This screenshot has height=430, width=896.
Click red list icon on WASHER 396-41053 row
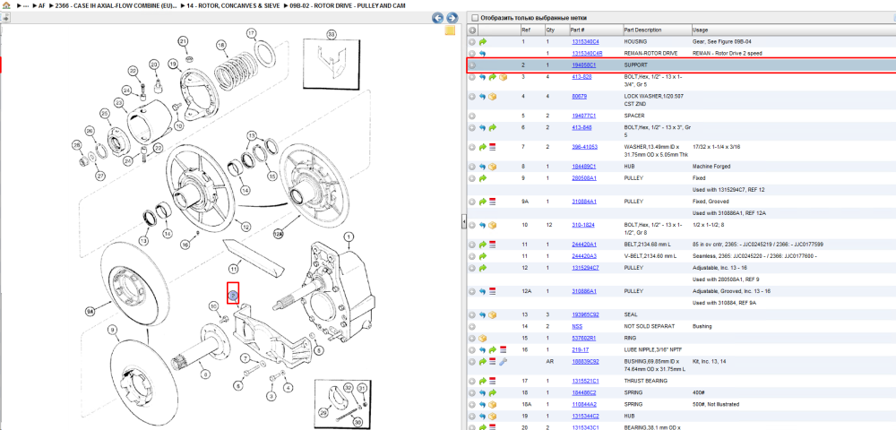(x=493, y=147)
